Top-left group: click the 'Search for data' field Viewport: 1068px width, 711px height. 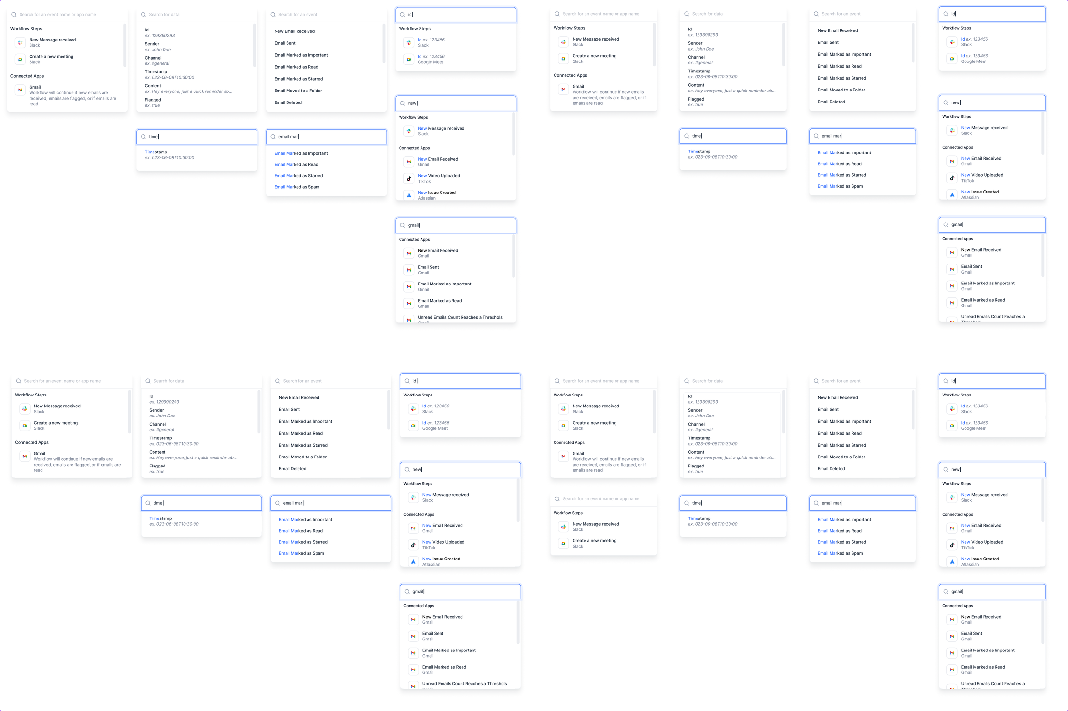tap(196, 15)
